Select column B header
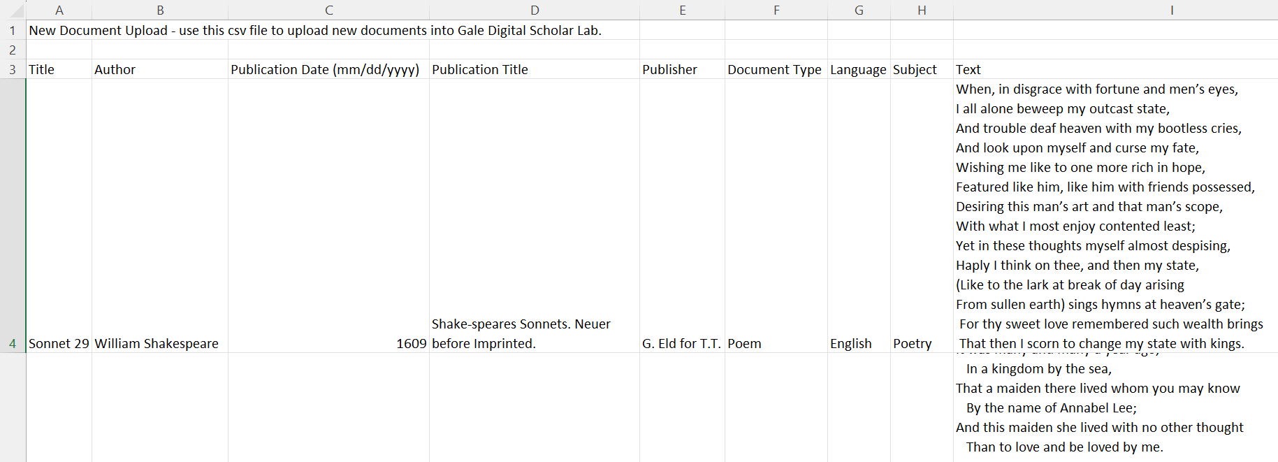Screen dimensions: 1278x462 (160, 10)
